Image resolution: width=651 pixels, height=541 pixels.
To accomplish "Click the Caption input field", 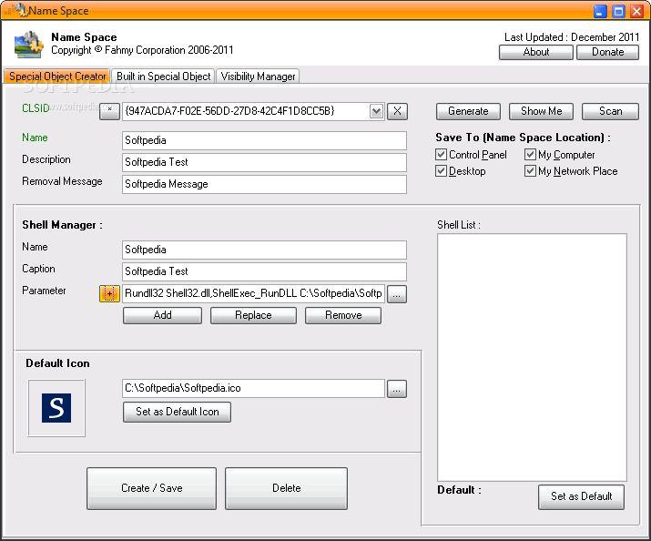I will [264, 271].
